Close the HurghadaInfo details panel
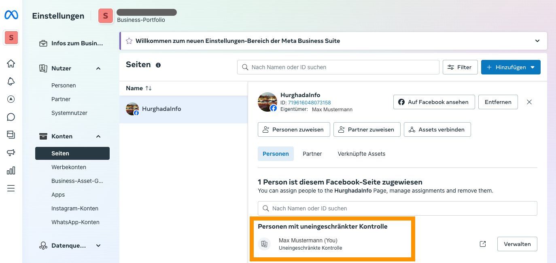 529,102
